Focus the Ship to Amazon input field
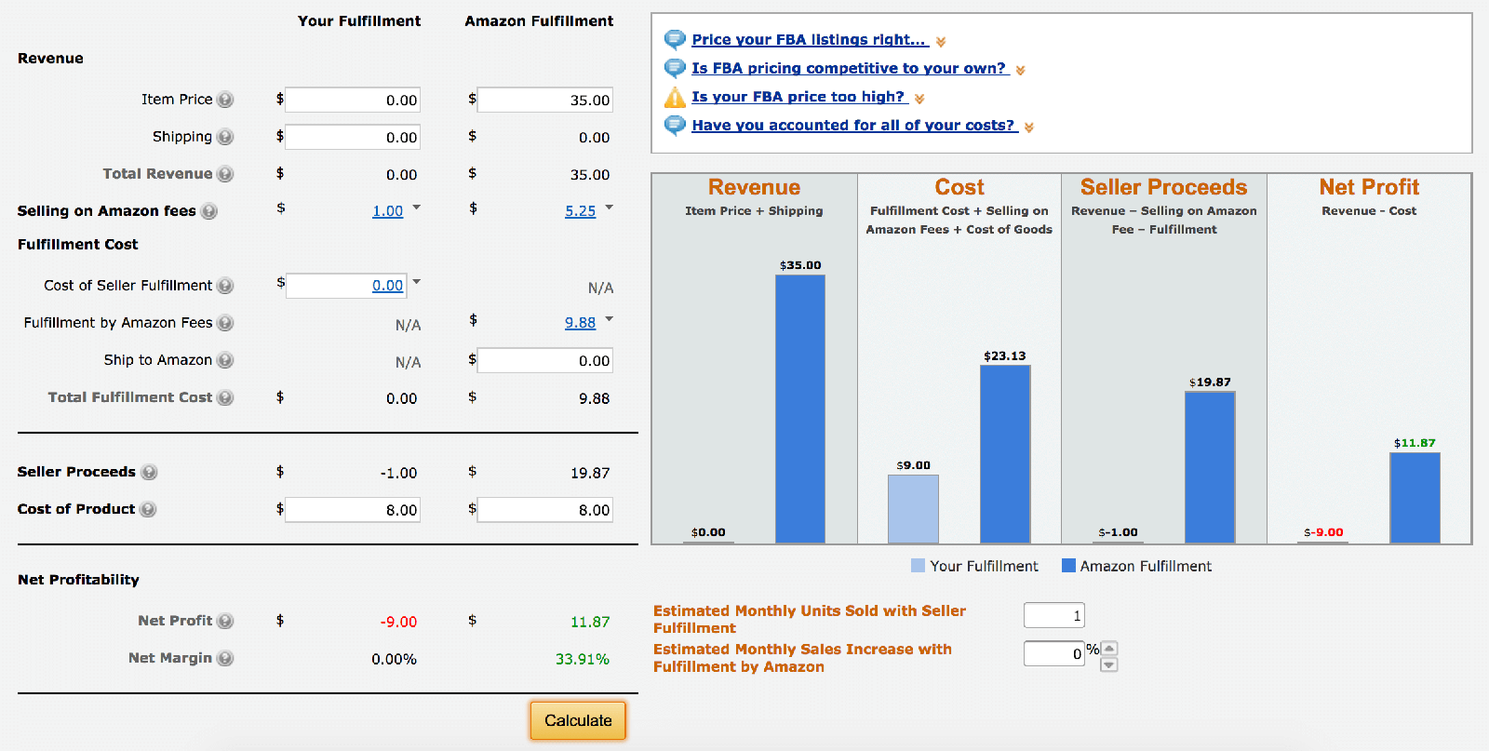This screenshot has width=1489, height=751. click(545, 360)
